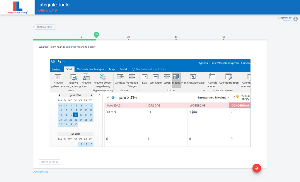Open the Nieuwe items dropdown
The image size is (300, 182).
pyautogui.click(x=86, y=86)
